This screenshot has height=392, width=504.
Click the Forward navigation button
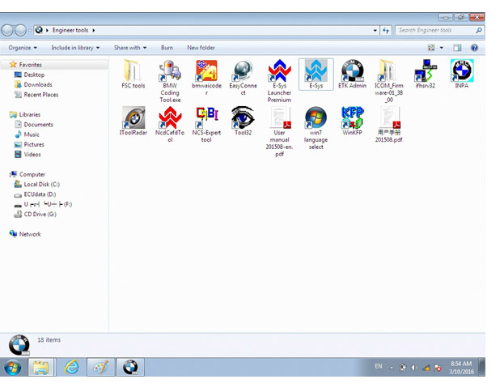(20, 30)
